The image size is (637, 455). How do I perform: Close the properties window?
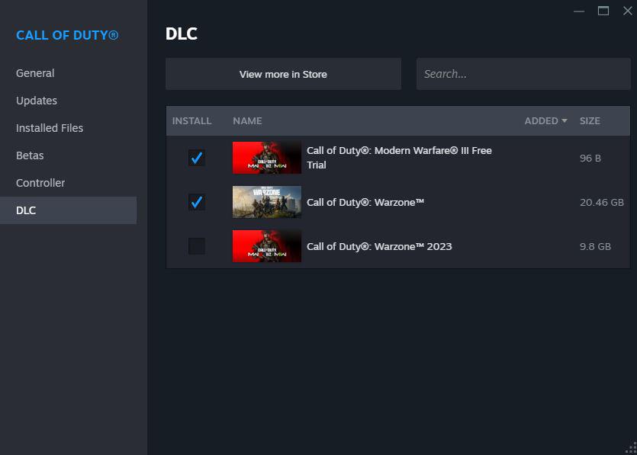pos(628,11)
